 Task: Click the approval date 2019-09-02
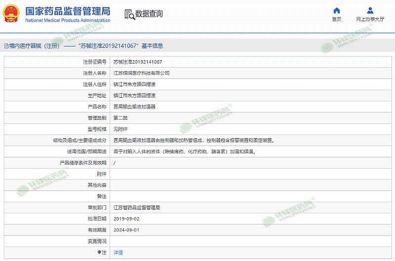coord(126,219)
